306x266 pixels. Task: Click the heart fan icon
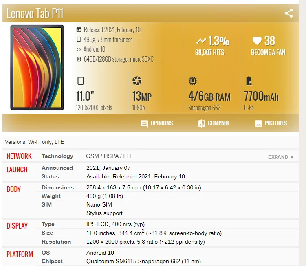(x=257, y=41)
